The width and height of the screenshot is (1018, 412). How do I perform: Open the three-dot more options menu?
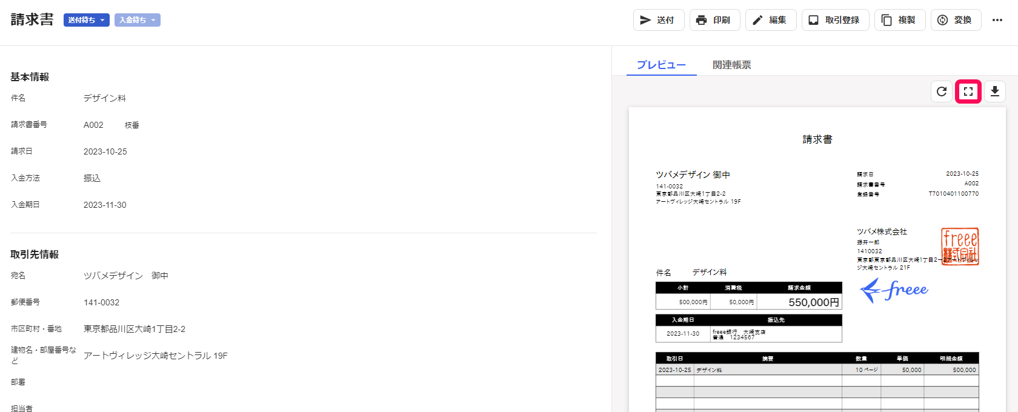(x=997, y=20)
